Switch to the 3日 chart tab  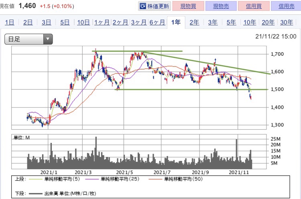[47, 22]
